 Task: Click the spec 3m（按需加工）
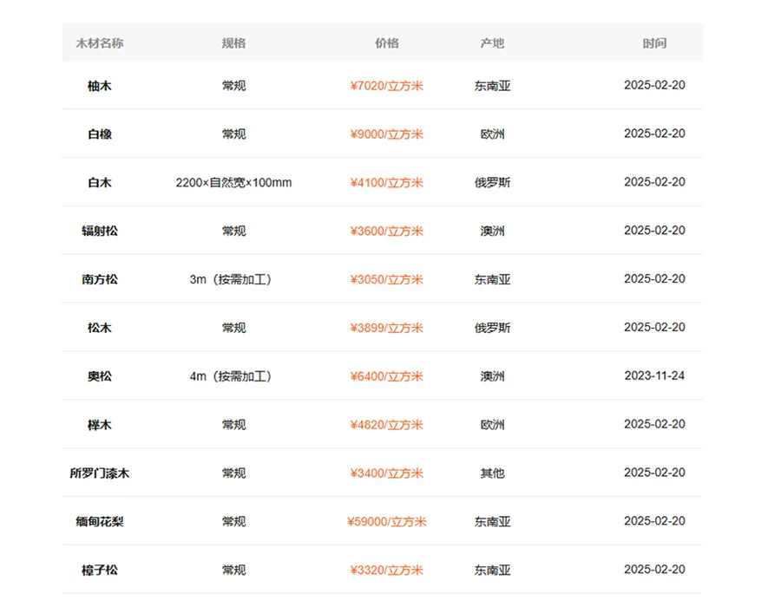coord(231,279)
